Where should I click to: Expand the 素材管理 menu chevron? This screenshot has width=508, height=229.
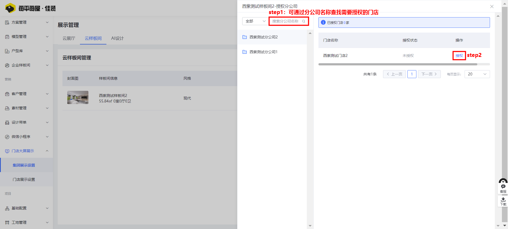coord(47,108)
